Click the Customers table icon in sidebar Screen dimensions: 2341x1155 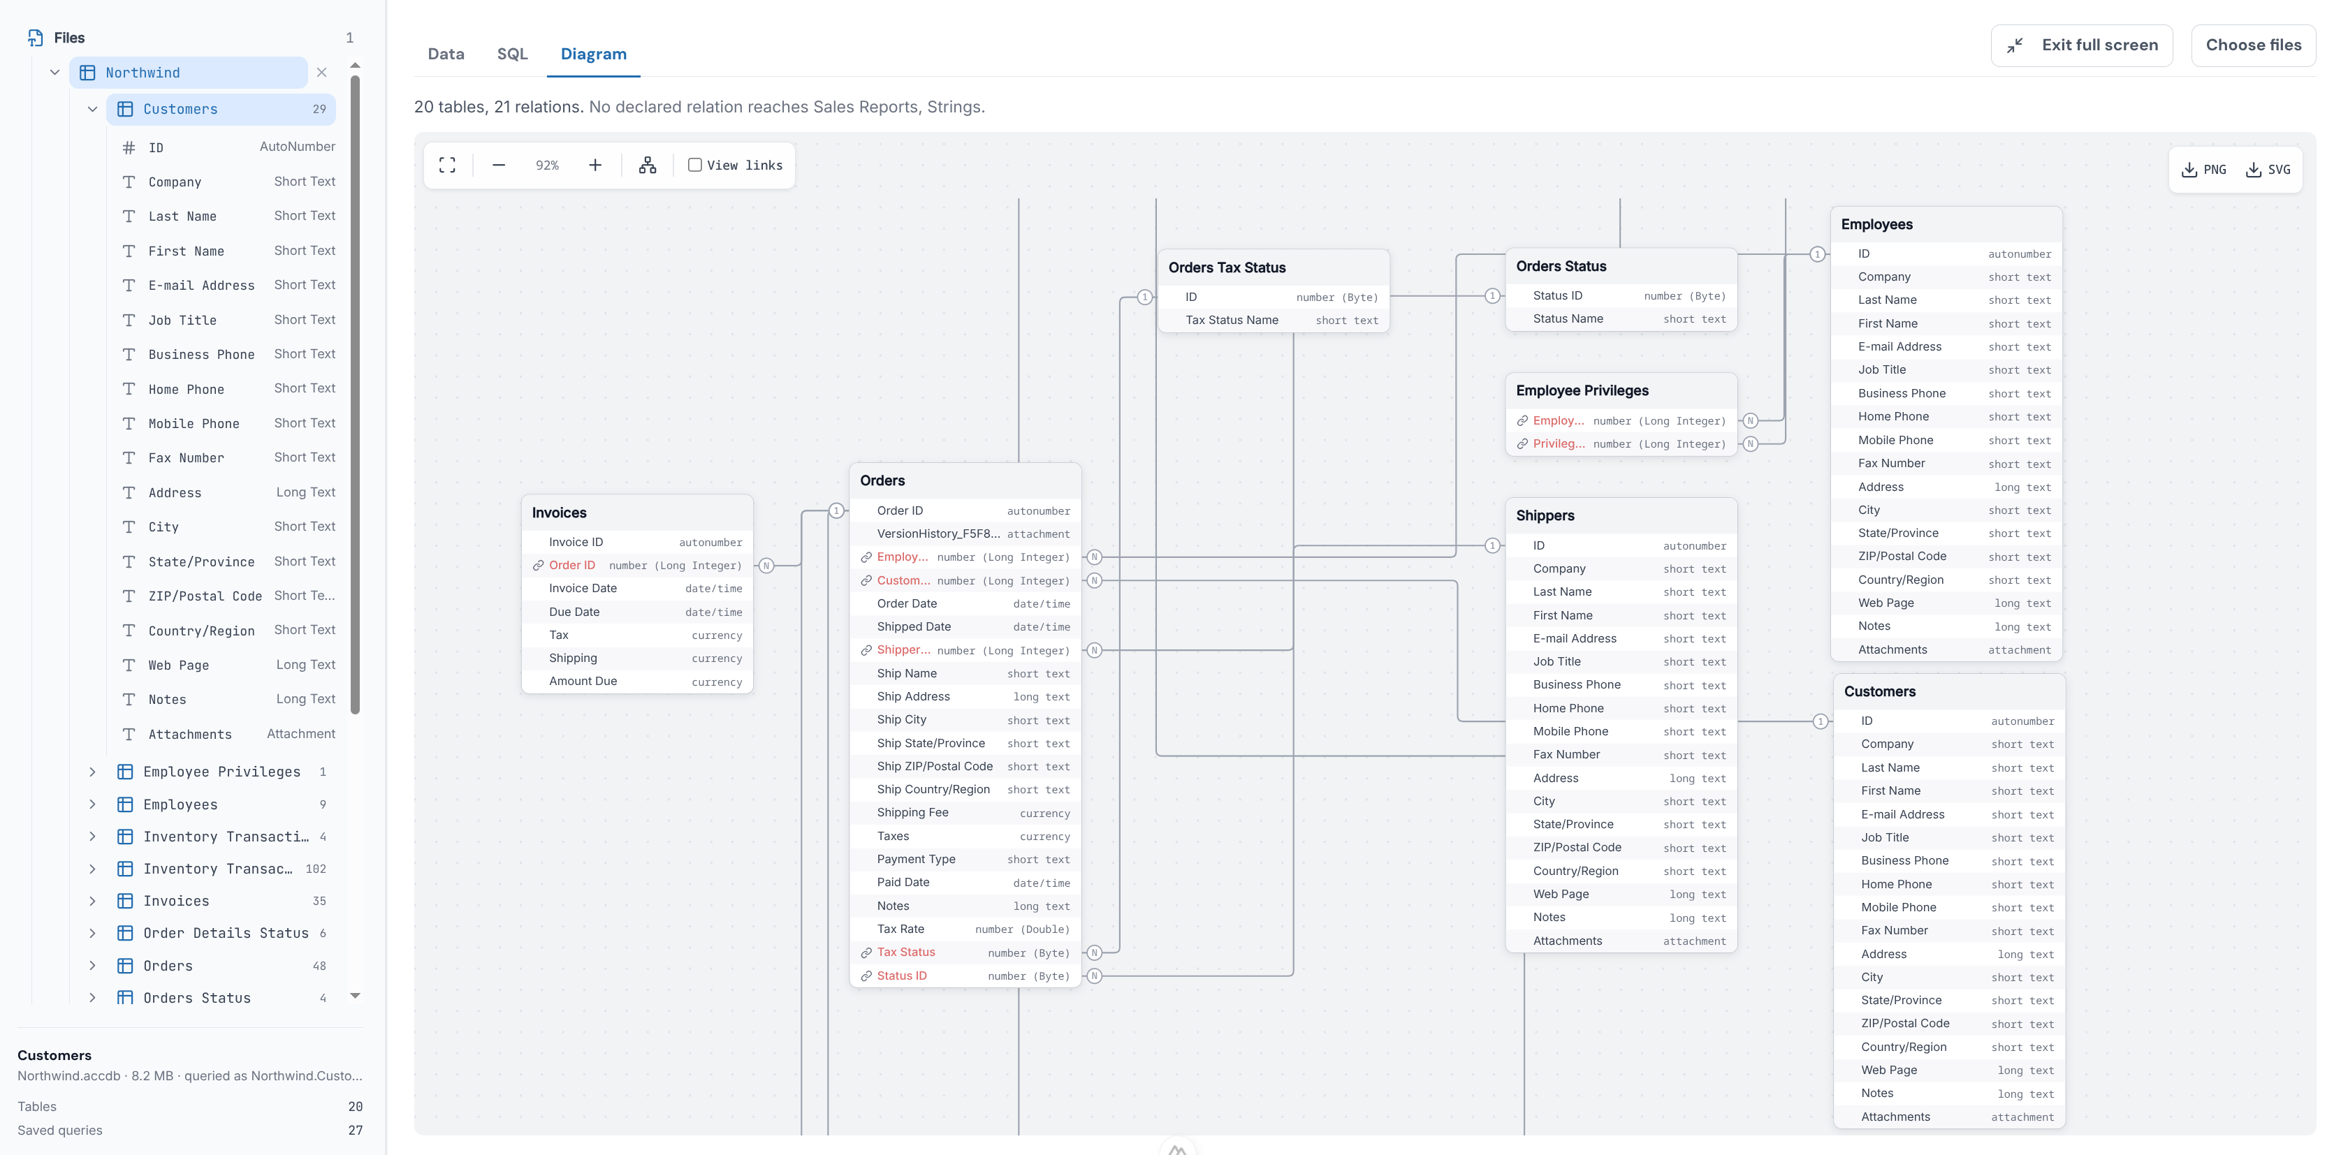click(126, 109)
